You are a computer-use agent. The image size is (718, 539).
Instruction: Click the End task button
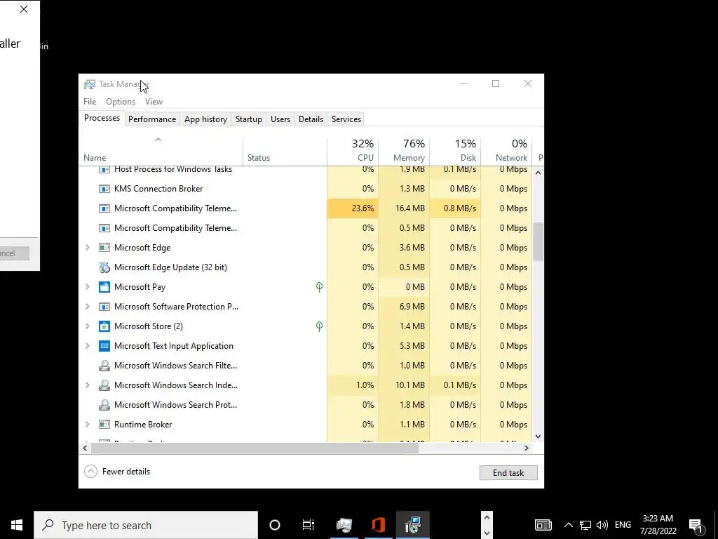click(x=508, y=473)
